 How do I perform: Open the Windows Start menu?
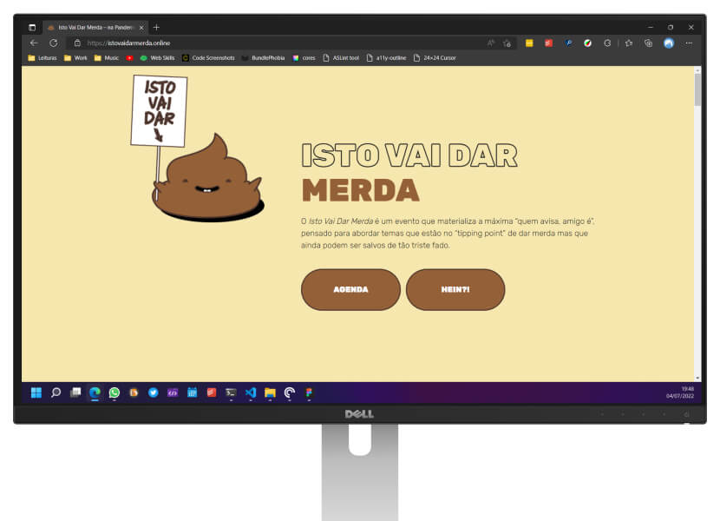(36, 392)
